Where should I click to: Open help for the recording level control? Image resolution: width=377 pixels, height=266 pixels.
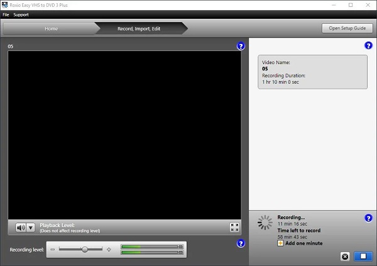pyautogui.click(x=241, y=243)
